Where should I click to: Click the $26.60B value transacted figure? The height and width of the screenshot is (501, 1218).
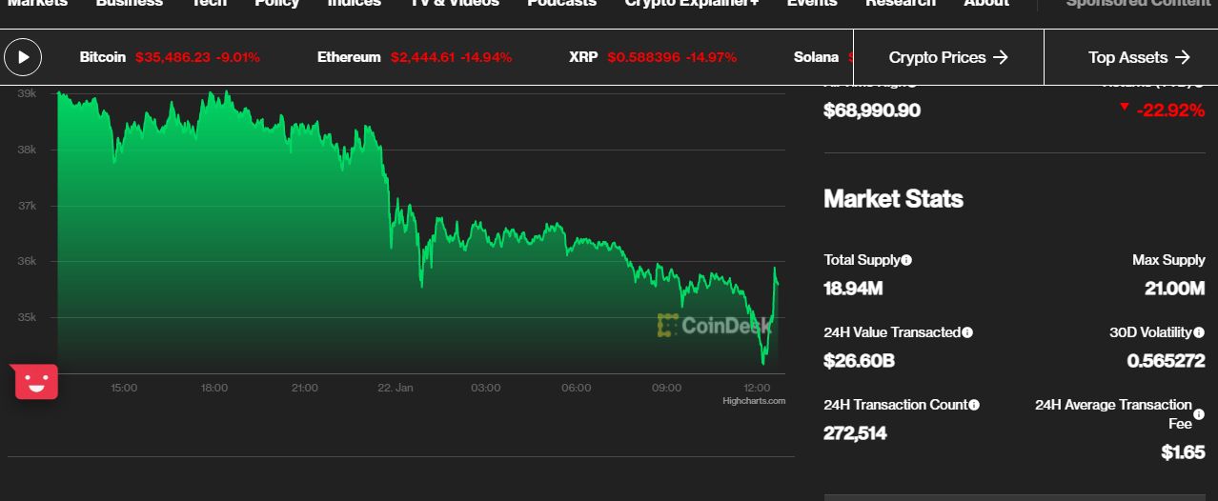(859, 361)
